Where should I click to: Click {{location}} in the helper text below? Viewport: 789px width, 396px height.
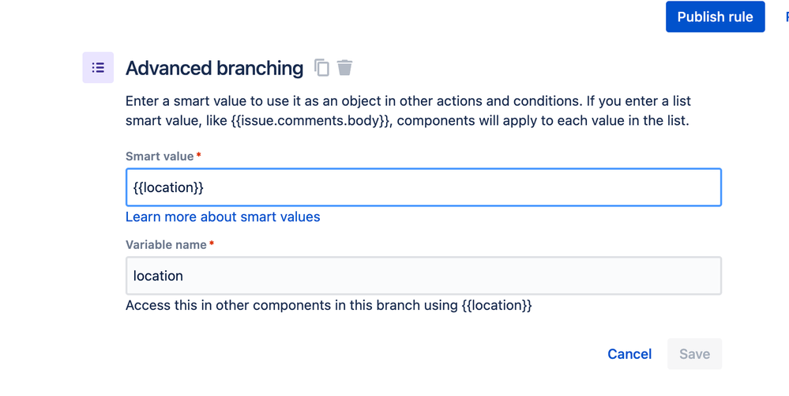point(496,305)
